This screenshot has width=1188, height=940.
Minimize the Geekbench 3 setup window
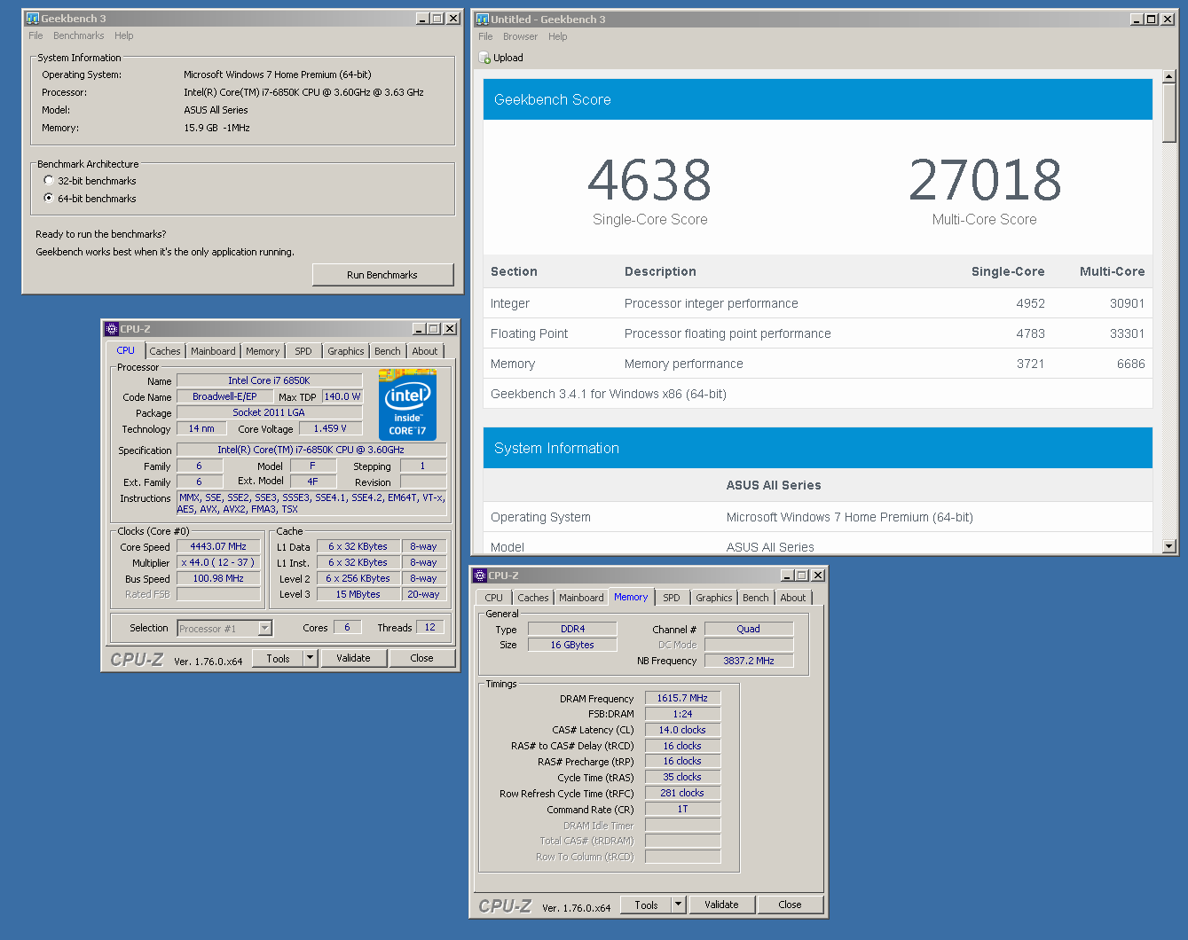(x=422, y=19)
